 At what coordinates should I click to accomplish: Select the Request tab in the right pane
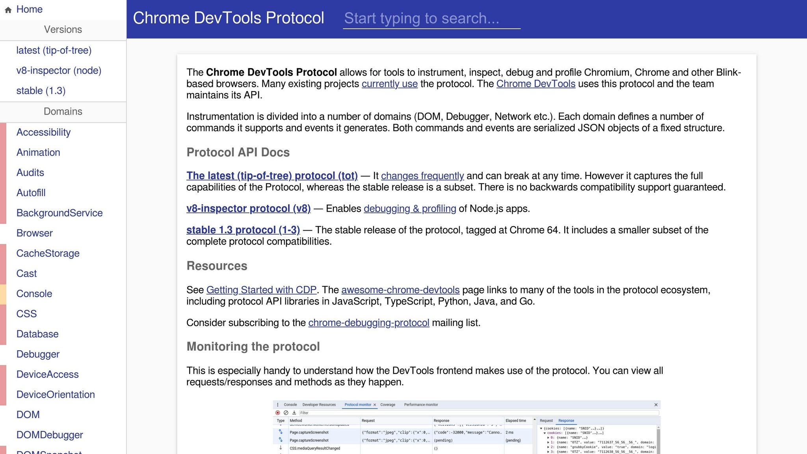(x=546, y=420)
